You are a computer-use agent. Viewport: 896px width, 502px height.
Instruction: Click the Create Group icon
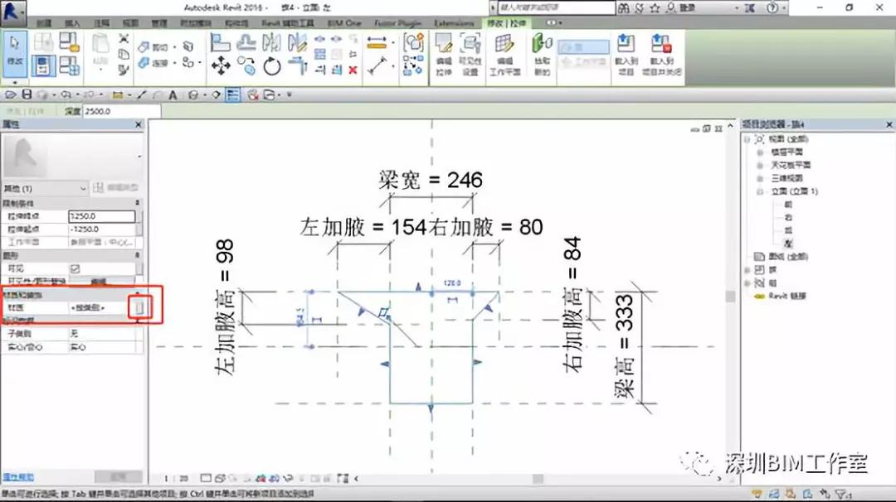(413, 43)
